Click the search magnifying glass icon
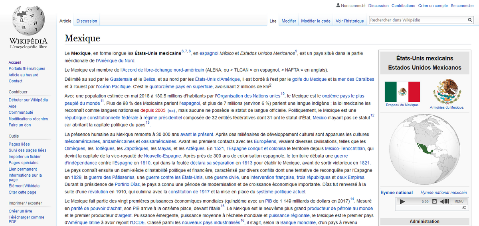This screenshot has height=226, width=479. (x=470, y=20)
